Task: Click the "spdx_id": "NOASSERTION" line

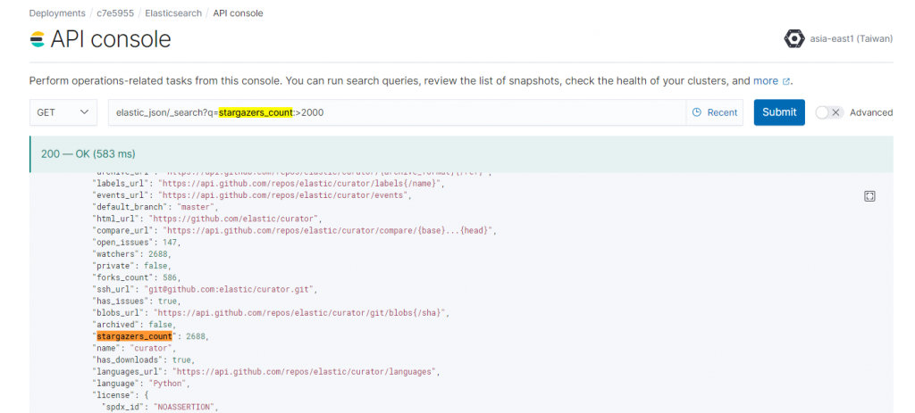Action: tap(160, 407)
